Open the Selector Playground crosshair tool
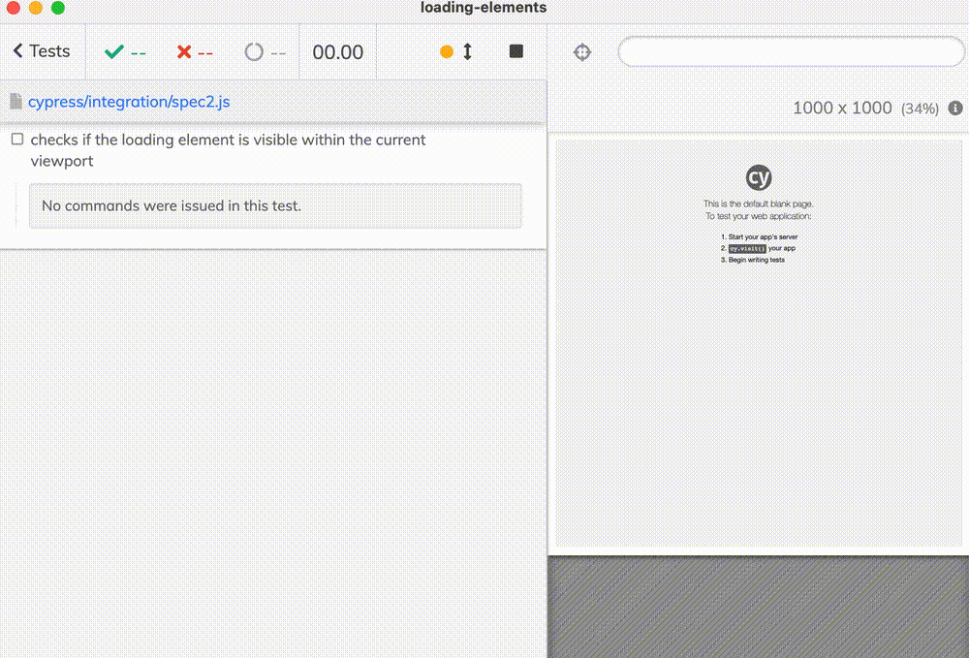 pyautogui.click(x=582, y=51)
